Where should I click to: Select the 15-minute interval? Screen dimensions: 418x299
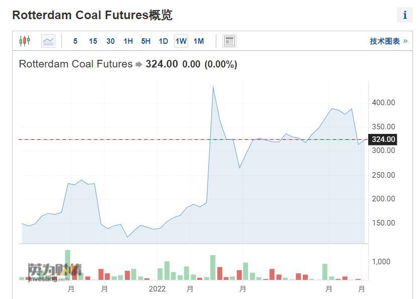[93, 41]
